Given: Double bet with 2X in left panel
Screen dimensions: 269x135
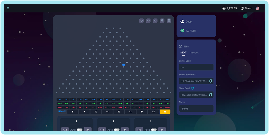Looking at the screenshot, I should click(x=88, y=129).
